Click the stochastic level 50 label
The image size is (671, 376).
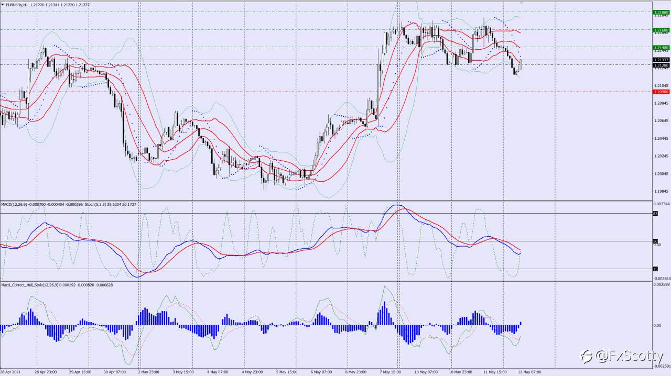pyautogui.click(x=655, y=241)
